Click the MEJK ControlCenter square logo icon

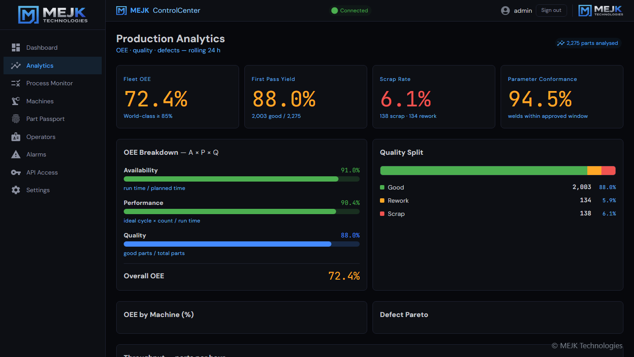pyautogui.click(x=121, y=11)
